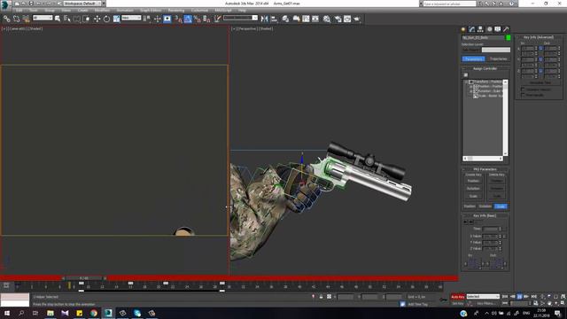Open the Rendering menu

(x=176, y=11)
